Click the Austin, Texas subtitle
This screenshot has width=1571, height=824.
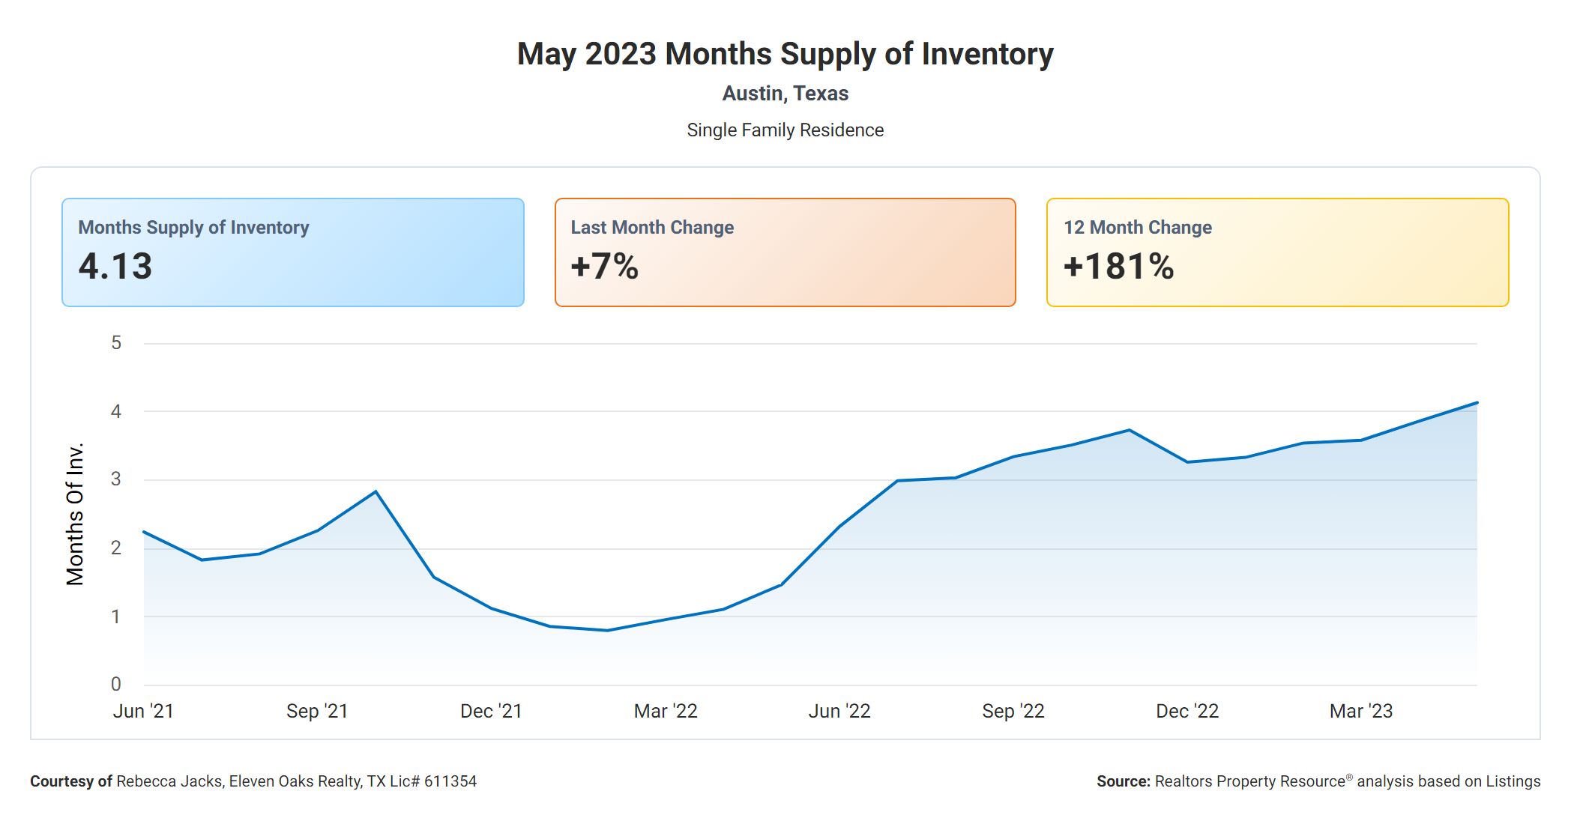pos(785,94)
